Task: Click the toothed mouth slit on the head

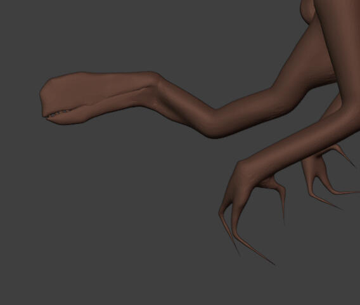Action: coord(58,114)
